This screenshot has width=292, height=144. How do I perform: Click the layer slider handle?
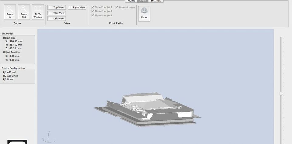pyautogui.click(x=281, y=94)
